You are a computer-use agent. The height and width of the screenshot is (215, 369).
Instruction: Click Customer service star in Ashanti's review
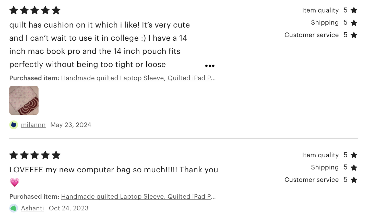coord(354,180)
